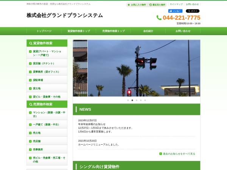
Task: Click the Facebook いいね! button
Action: pyautogui.click(x=175, y=11)
